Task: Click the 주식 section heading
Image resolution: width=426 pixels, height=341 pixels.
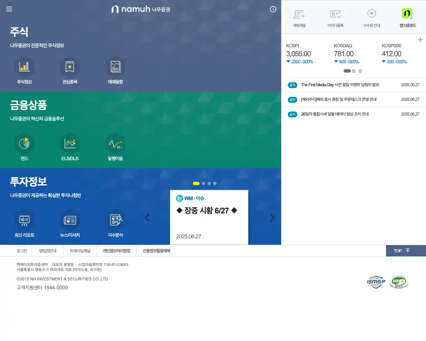Action: 19,32
